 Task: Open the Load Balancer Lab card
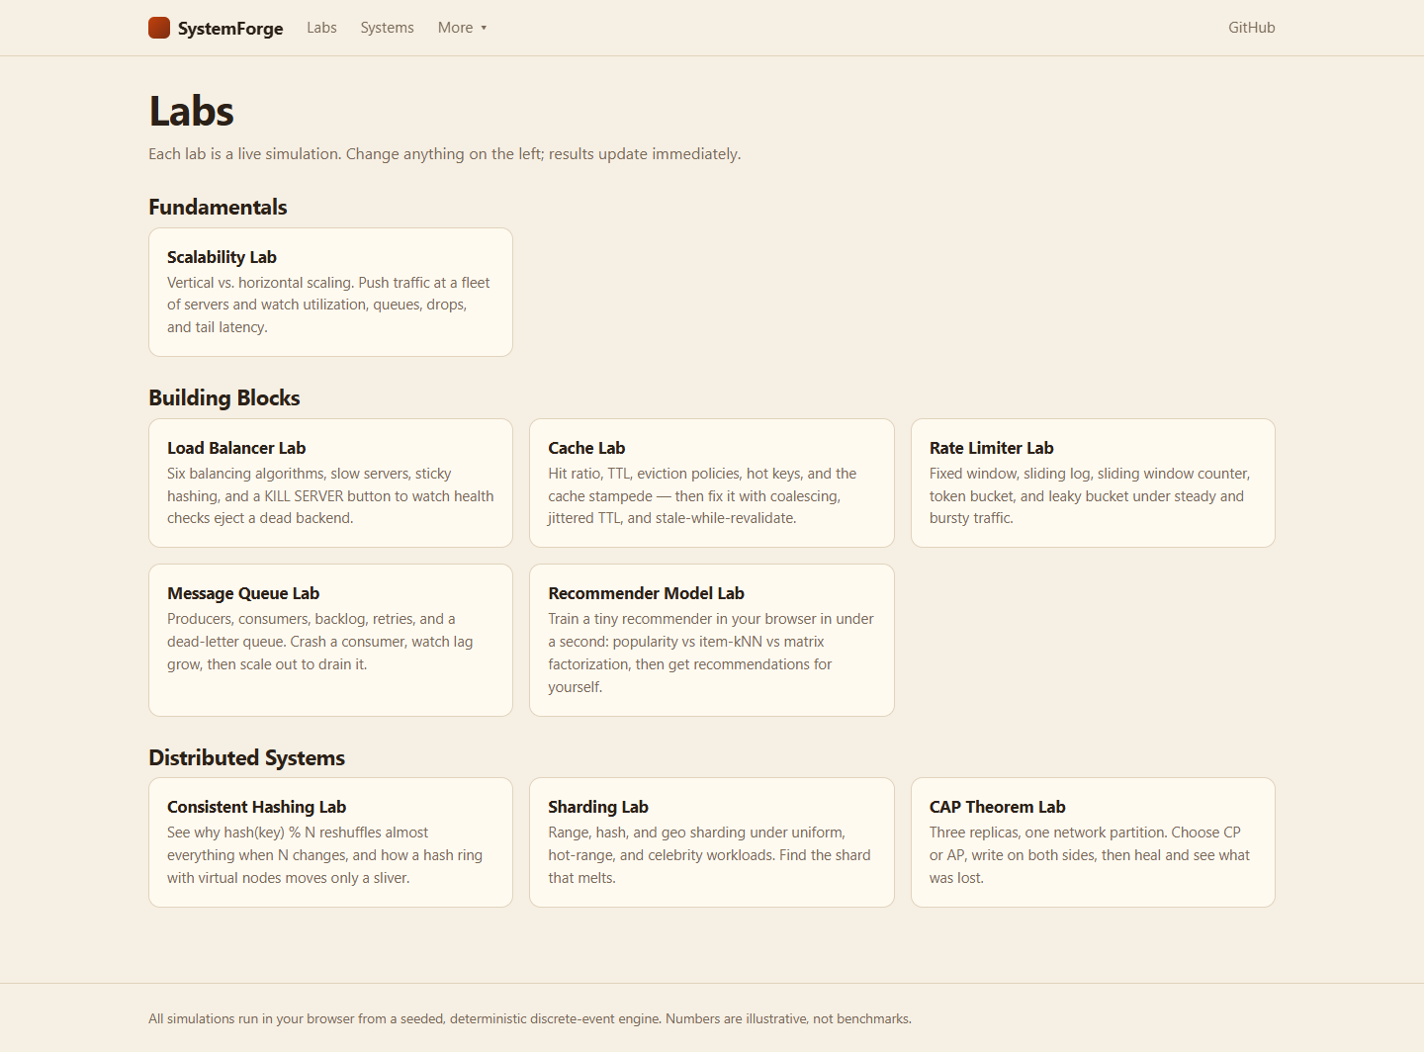(330, 482)
